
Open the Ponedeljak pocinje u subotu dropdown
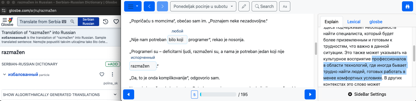(x=203, y=6)
